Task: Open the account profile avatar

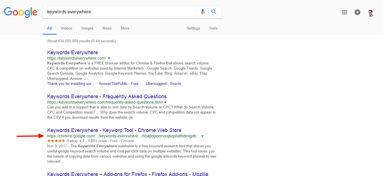Action: [371, 12]
